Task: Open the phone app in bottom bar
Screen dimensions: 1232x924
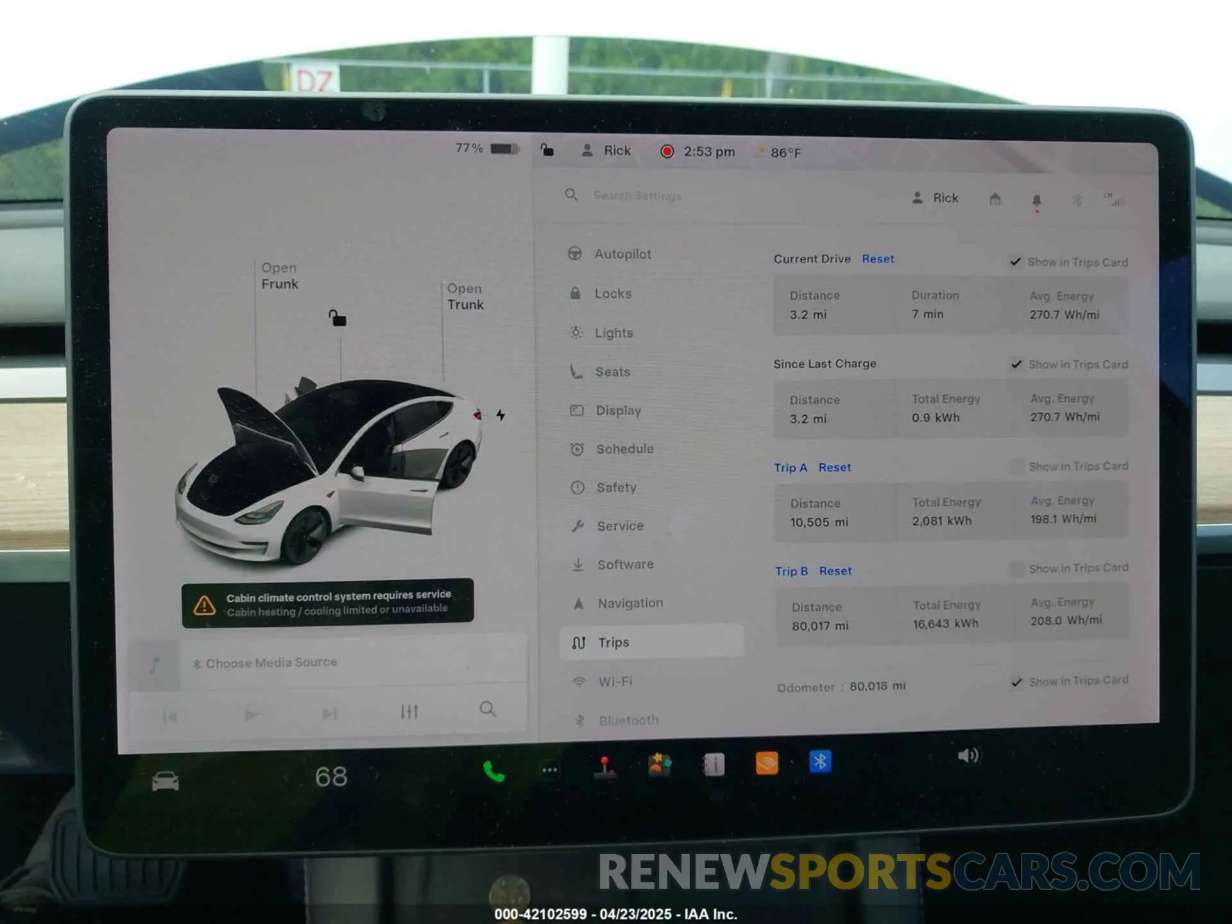Action: click(x=493, y=771)
